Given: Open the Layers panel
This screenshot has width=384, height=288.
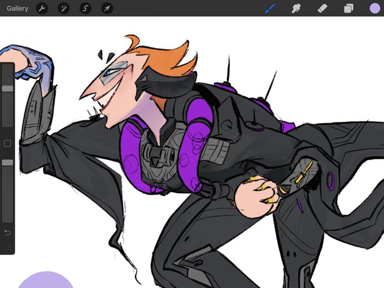Looking at the screenshot, I should (348, 8).
